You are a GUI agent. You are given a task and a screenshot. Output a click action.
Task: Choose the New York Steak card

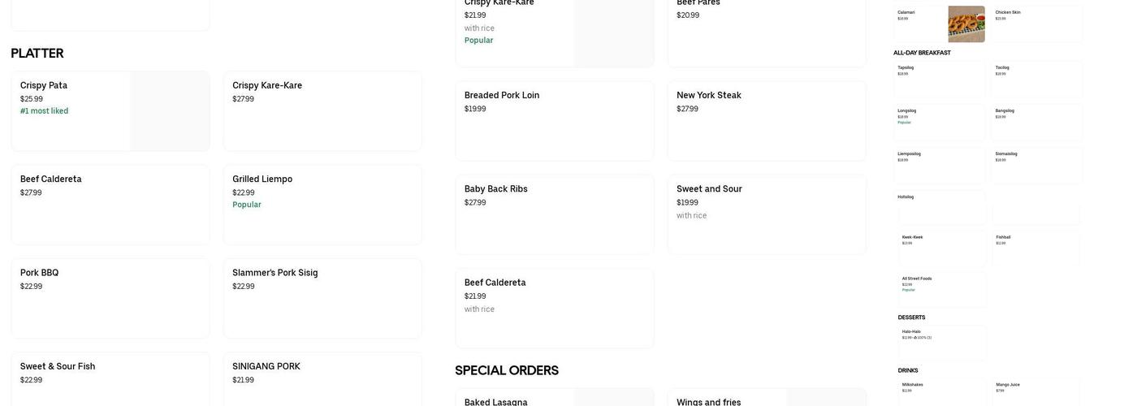click(767, 121)
